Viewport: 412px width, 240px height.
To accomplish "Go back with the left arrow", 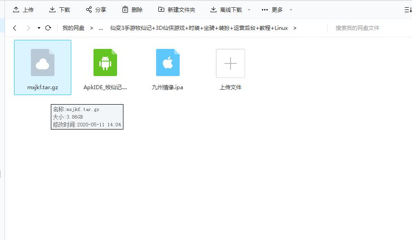I will [x=15, y=28].
